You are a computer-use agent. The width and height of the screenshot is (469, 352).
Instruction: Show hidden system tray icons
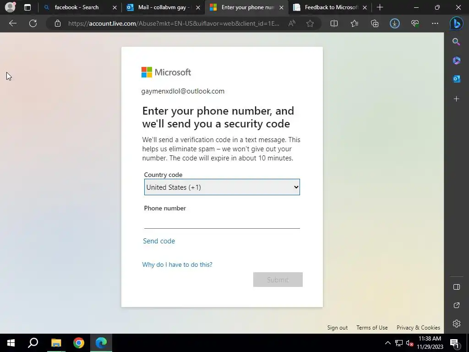[x=387, y=343]
